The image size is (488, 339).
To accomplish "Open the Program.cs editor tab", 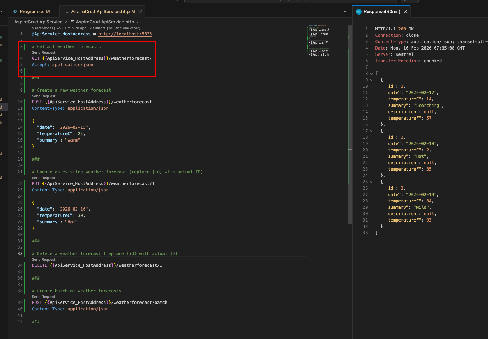I will [32, 12].
